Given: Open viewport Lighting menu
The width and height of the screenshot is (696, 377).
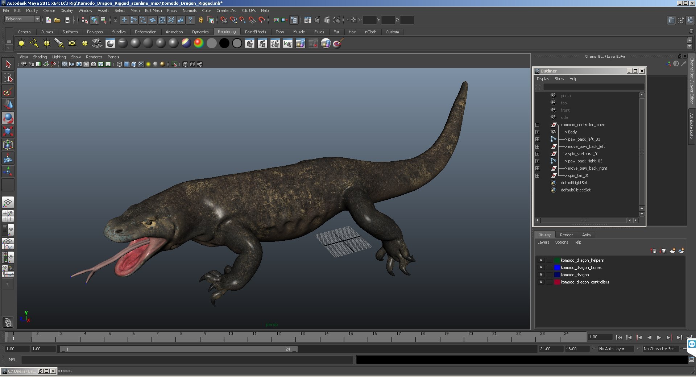Looking at the screenshot, I should click(x=59, y=57).
